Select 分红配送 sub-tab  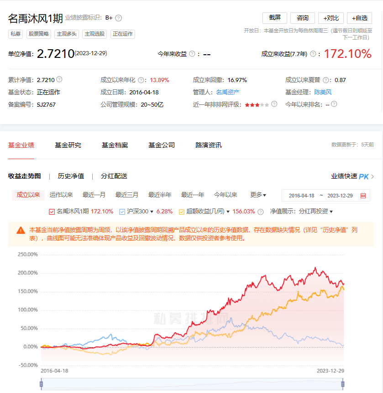tap(114, 176)
